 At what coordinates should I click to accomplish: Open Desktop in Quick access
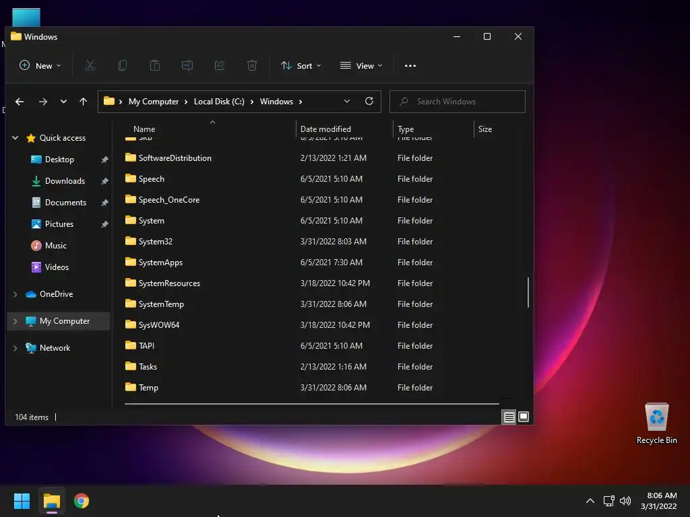click(59, 159)
